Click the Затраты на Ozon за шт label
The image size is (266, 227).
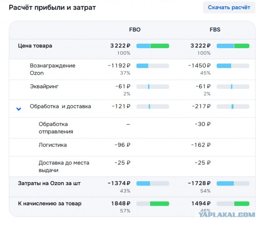point(49,183)
